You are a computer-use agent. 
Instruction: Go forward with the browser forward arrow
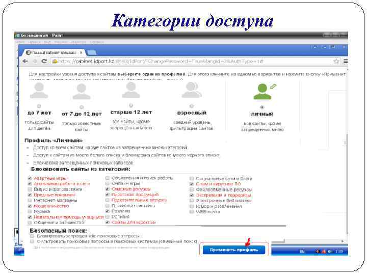point(35,61)
